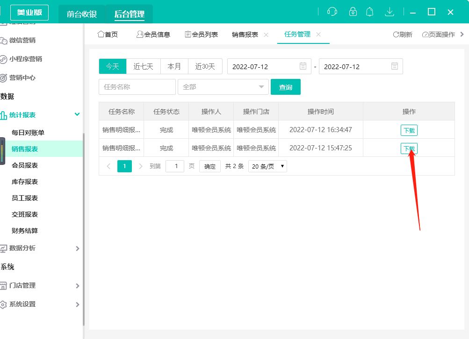Click the jump-to page number input
This screenshot has height=339, width=469.
pos(175,166)
